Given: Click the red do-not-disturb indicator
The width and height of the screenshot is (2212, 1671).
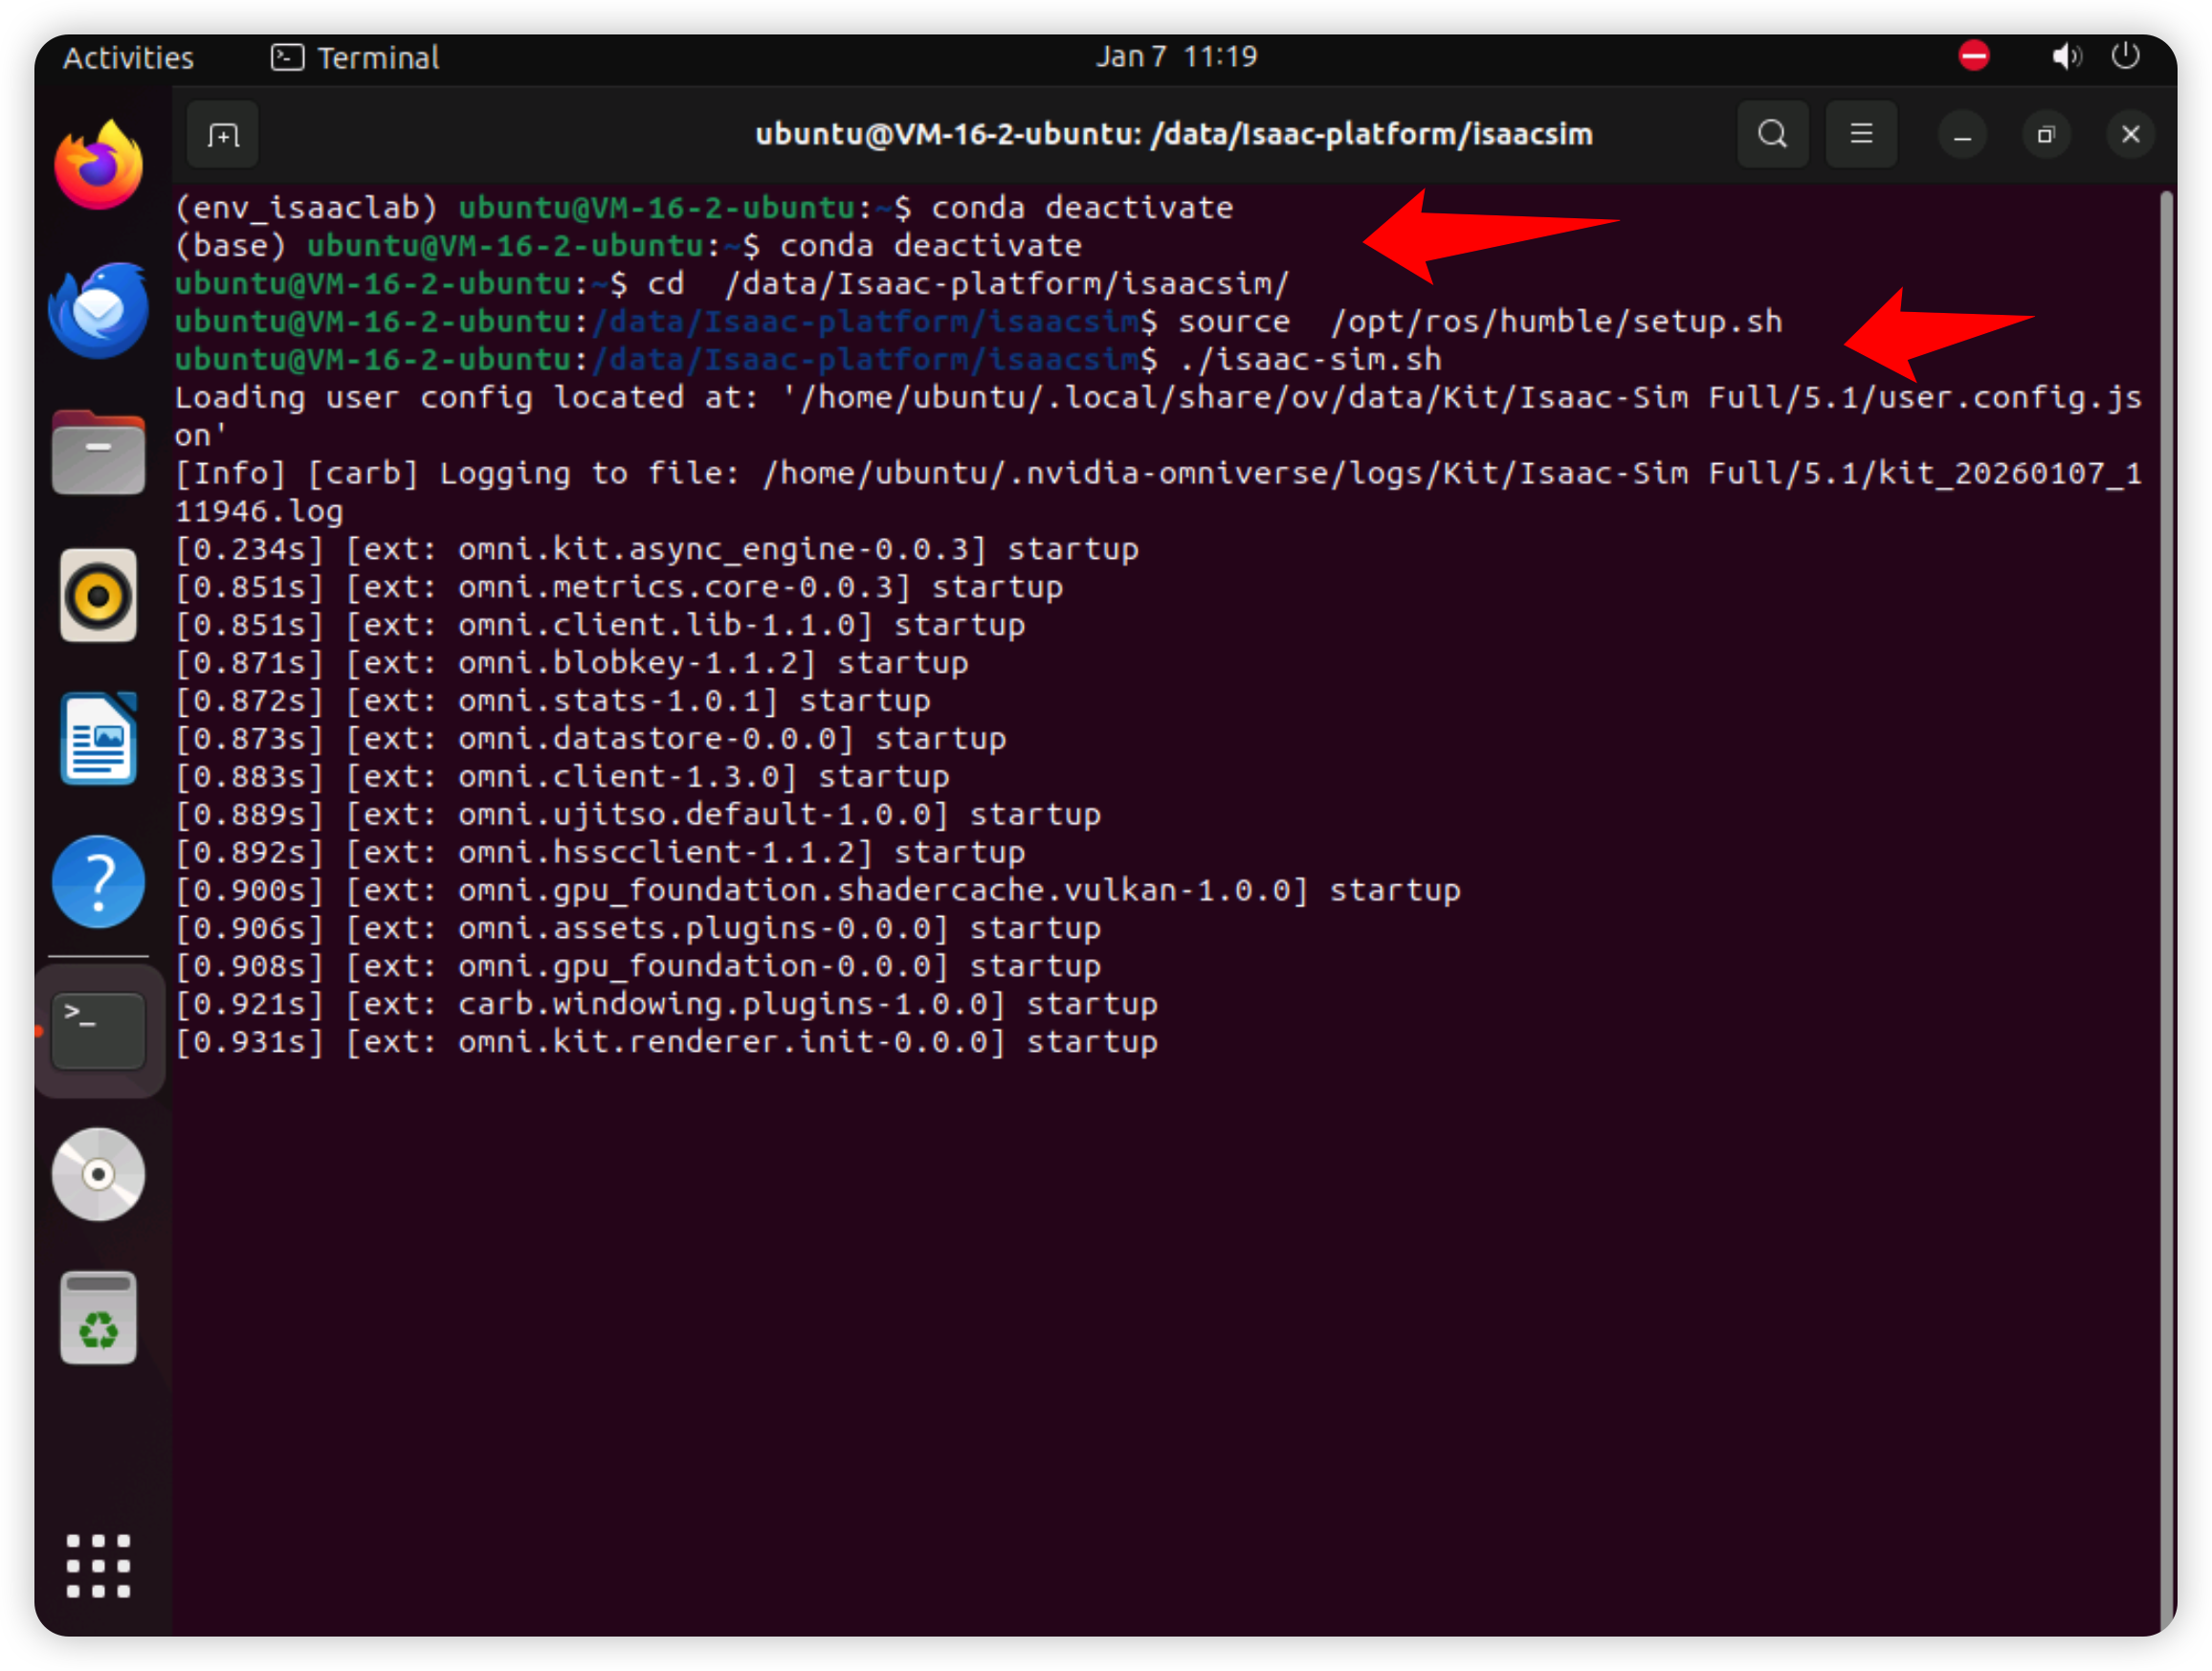Looking at the screenshot, I should click(1973, 56).
